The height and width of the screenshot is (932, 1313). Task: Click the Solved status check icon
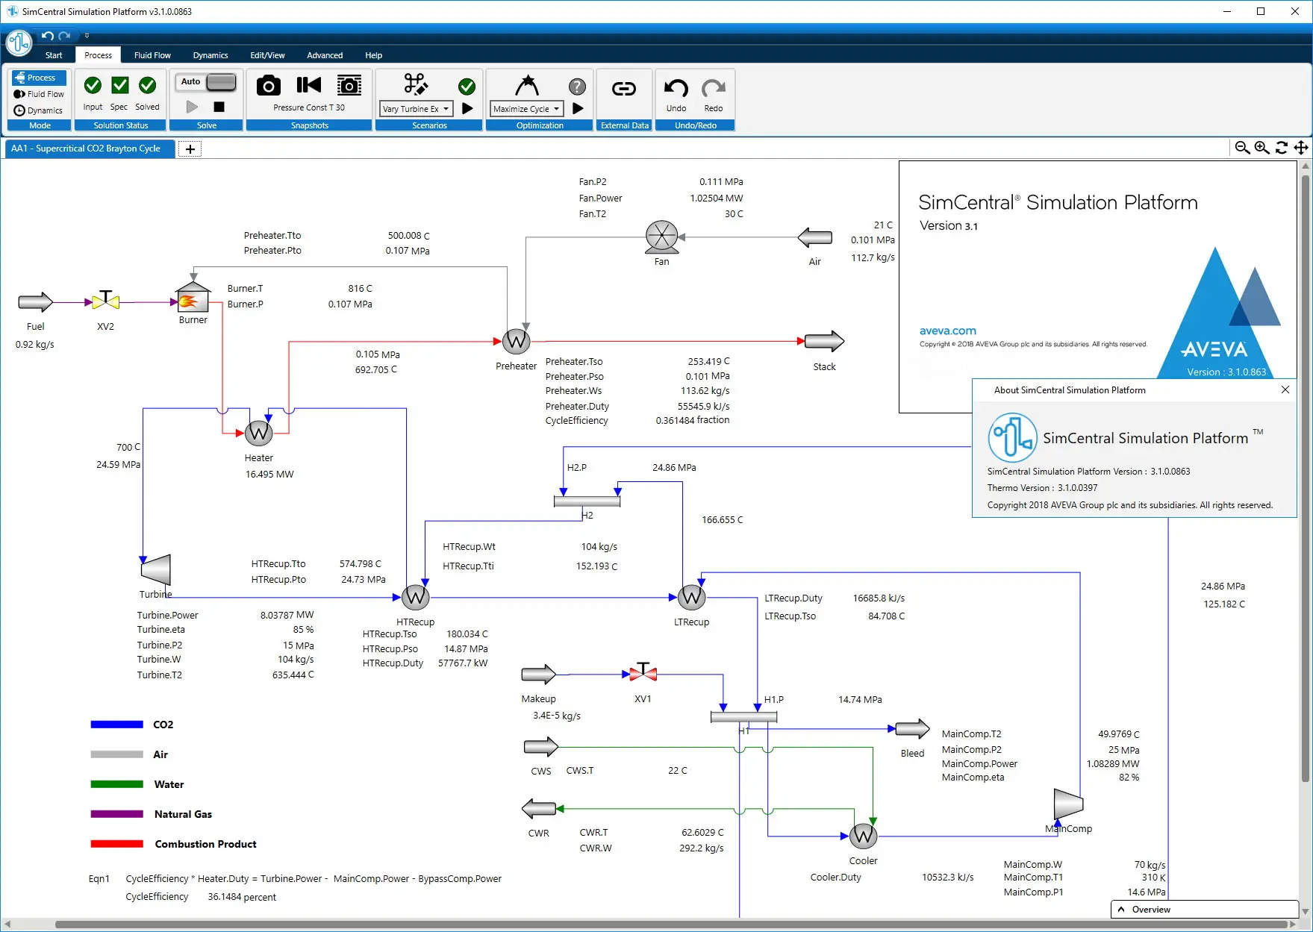click(147, 86)
